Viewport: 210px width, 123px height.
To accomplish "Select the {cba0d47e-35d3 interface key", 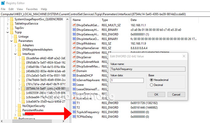I will pyautogui.click(x=46, y=101).
